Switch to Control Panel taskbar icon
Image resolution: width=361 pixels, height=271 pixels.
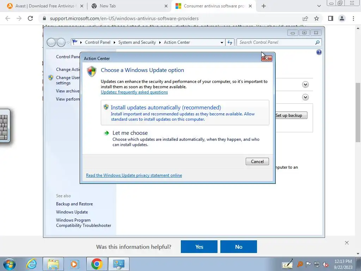119,264
